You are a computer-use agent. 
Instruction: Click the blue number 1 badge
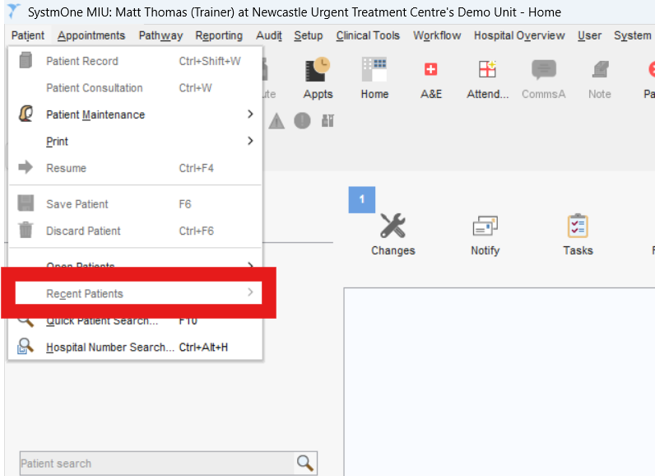[362, 199]
